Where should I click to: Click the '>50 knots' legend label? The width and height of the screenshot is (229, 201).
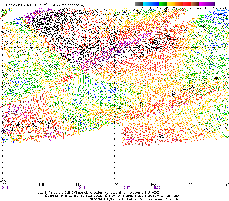click(220, 8)
